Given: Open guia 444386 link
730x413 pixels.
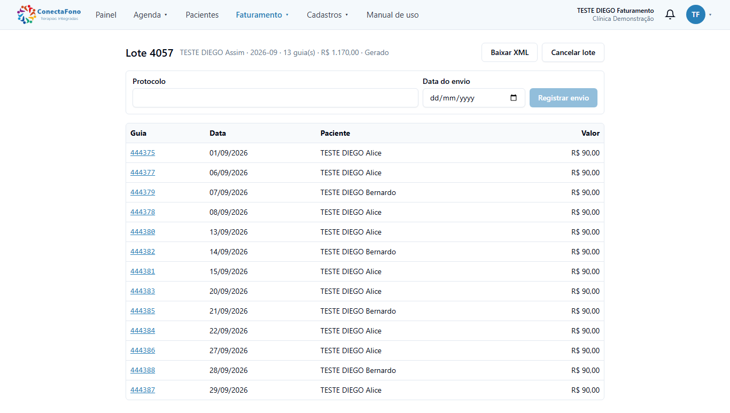Looking at the screenshot, I should pyautogui.click(x=143, y=350).
